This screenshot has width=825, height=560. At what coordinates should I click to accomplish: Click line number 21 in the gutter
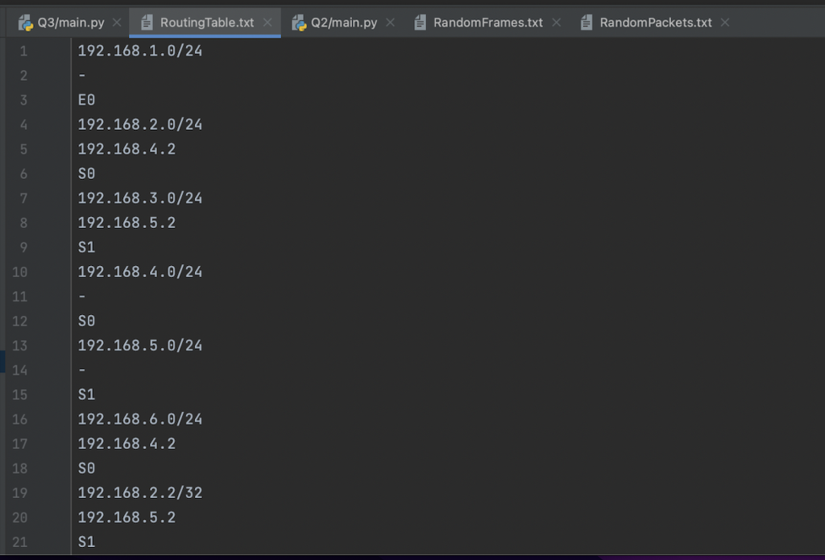[20, 542]
